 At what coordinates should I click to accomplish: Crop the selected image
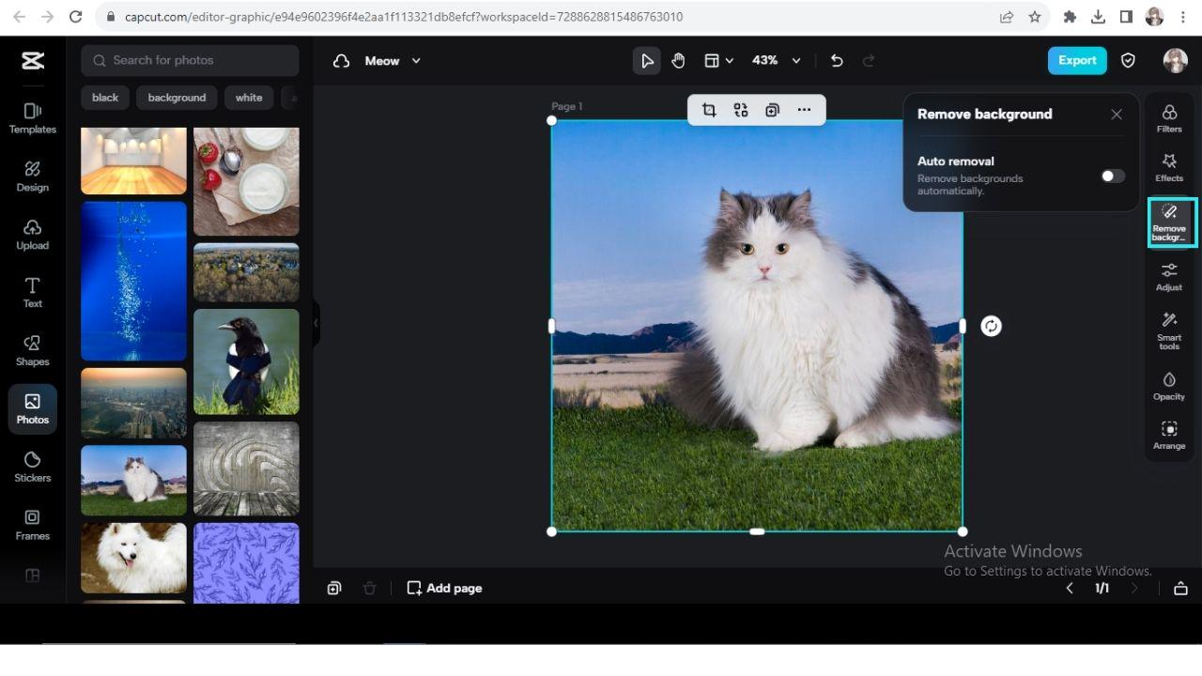709,110
